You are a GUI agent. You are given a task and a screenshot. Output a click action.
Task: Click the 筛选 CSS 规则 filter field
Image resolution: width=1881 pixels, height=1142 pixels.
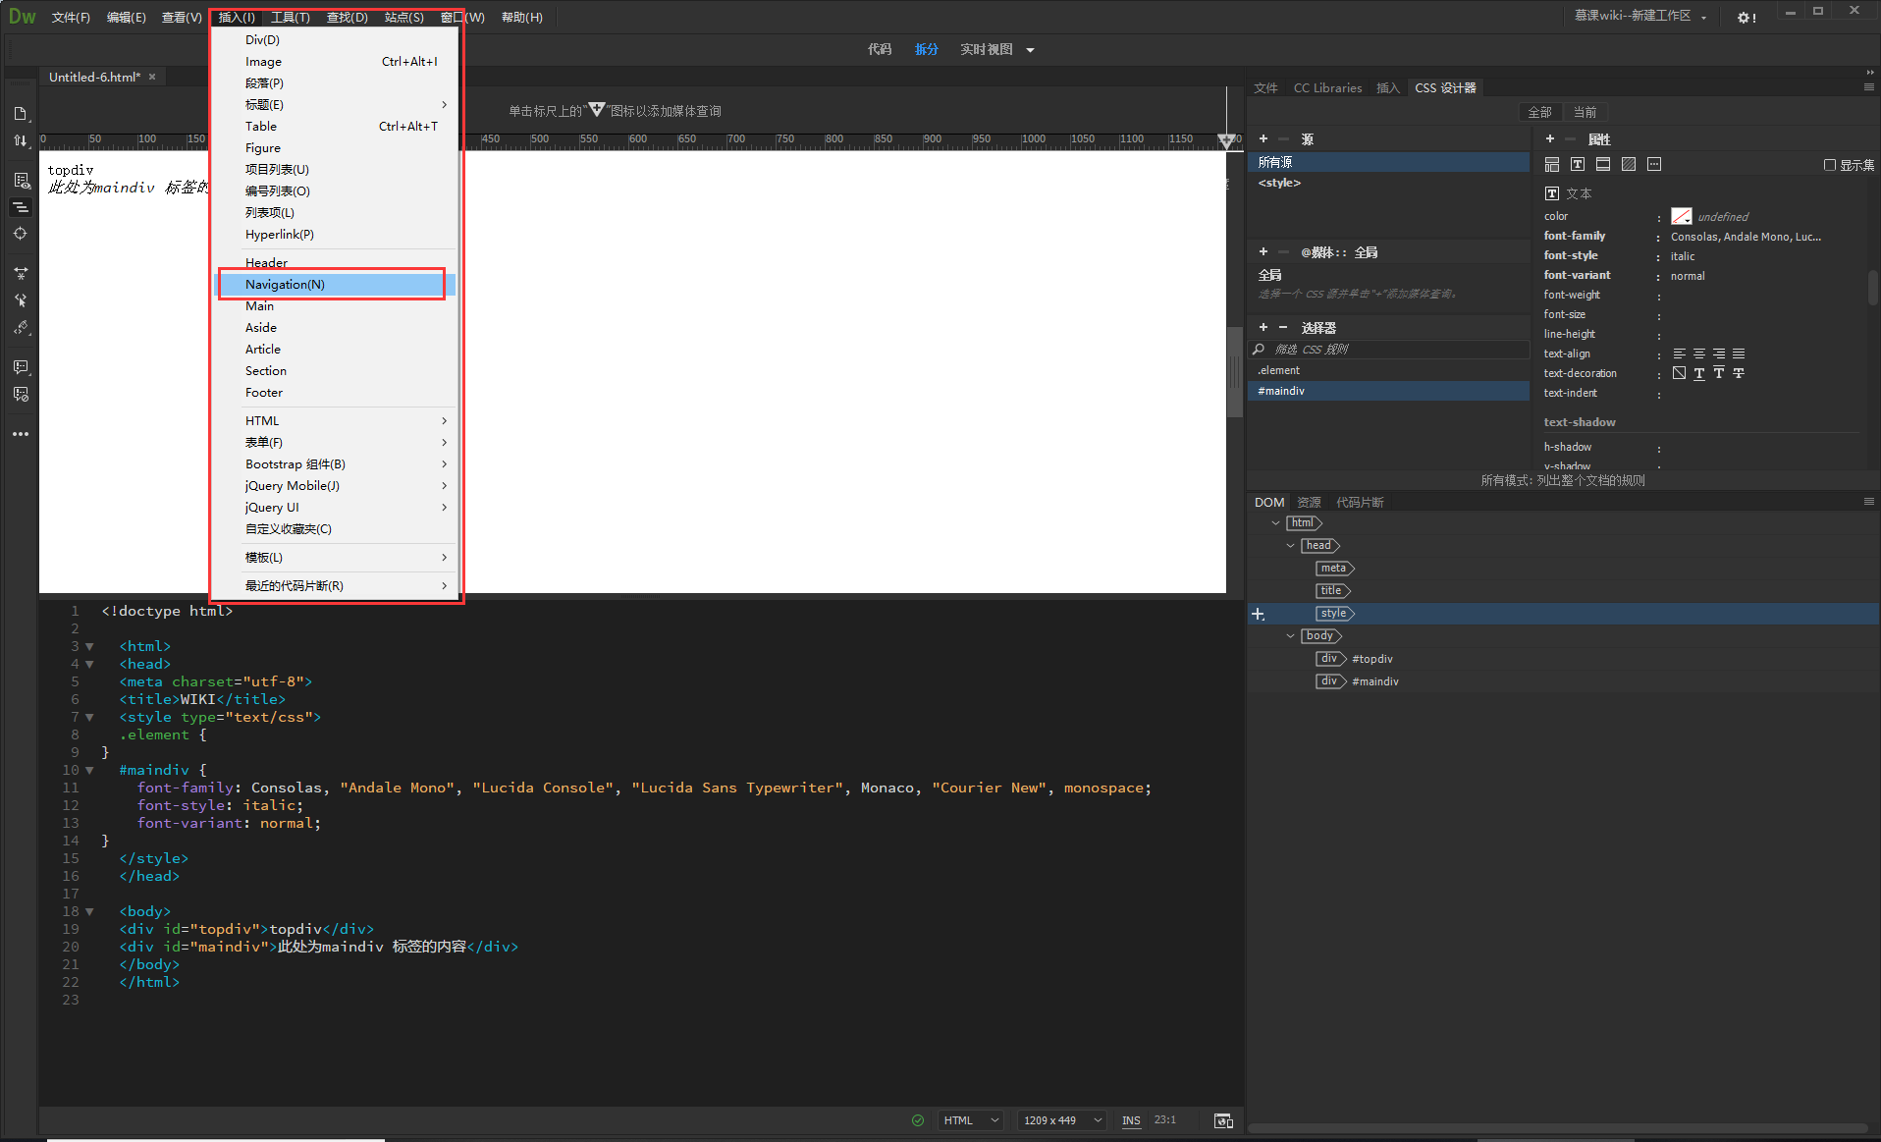1388,350
